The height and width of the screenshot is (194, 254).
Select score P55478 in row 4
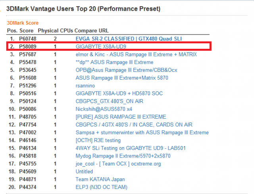[x=28, y=62]
